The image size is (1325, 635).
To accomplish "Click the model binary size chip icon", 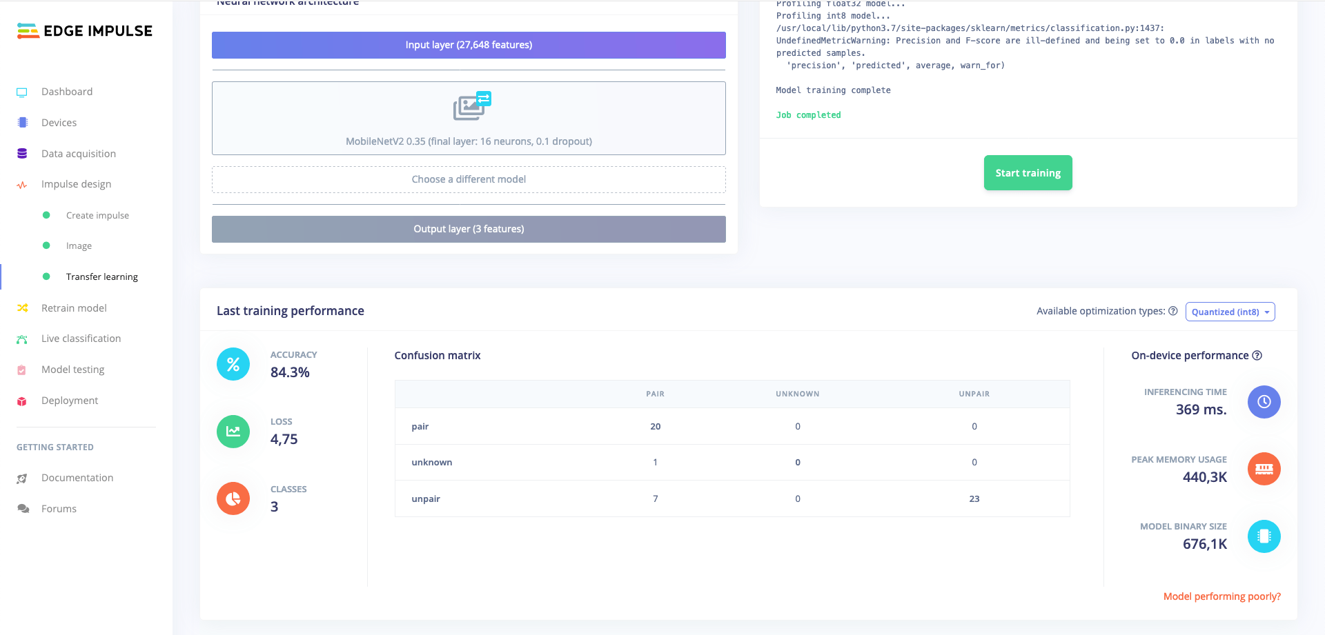I will (1264, 536).
